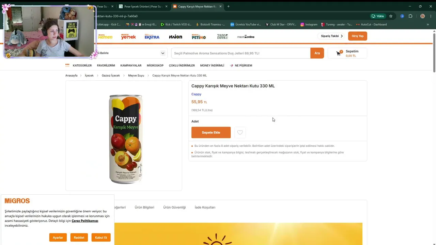Screen dimensions: 436x245
Task: Open the Club M Star bookmark
Action: (281, 24)
